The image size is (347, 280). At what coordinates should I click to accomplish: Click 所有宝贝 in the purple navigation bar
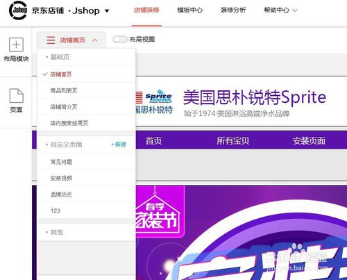click(x=232, y=140)
